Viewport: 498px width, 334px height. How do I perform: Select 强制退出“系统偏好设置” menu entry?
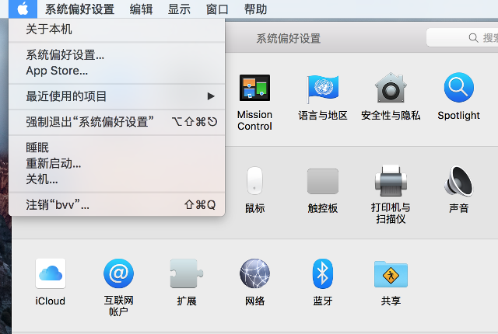coord(117,122)
